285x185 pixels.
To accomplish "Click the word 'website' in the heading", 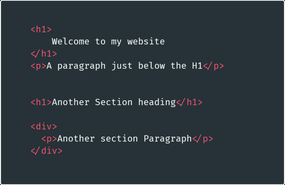I will click(x=146, y=41).
